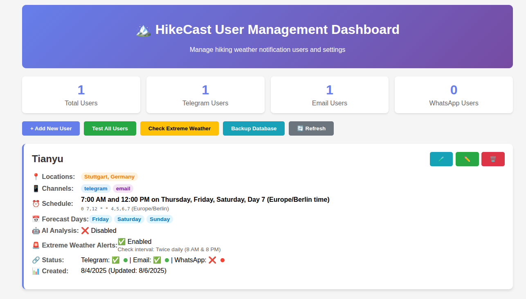The height and width of the screenshot is (299, 526).
Task: Click the telegram channel tag
Action: [96, 189]
